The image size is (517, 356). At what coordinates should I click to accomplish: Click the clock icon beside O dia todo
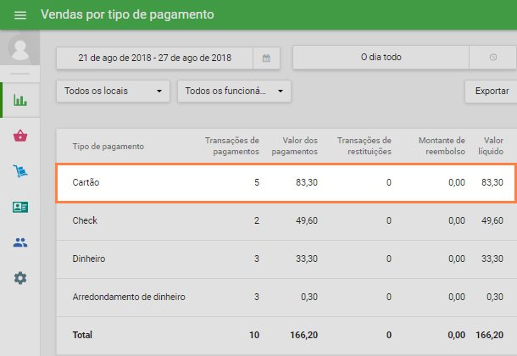coord(493,58)
